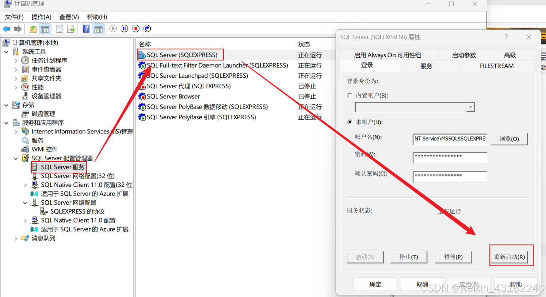The height and width of the screenshot is (297, 546).
Task: Expand SQL Native Client 11.0 配置(32 位) node
Action: click(25, 185)
